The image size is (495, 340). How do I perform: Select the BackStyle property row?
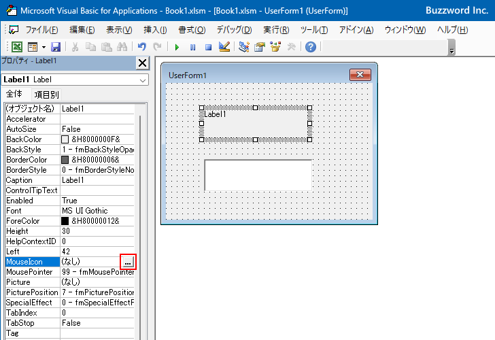[70, 150]
